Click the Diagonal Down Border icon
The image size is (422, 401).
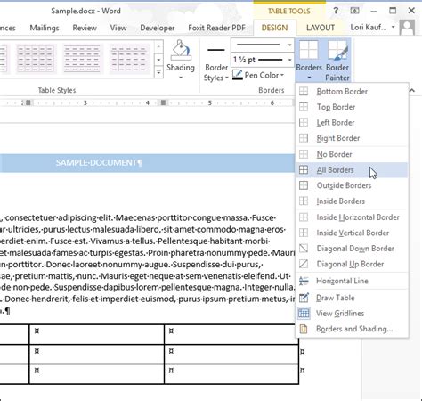click(x=304, y=249)
